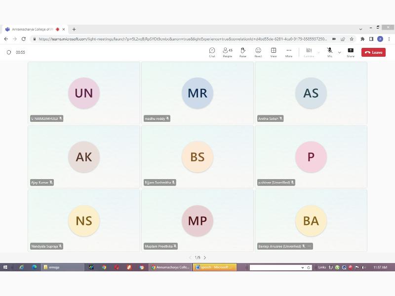395x296 pixels.
Task: Click the shield privacy icon near timer
Action: (x=9, y=52)
